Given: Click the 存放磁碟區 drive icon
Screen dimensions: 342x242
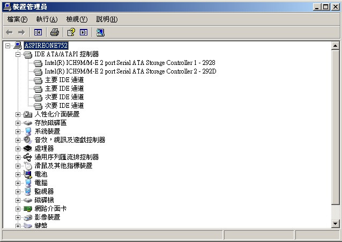Looking at the screenshot, I should pos(28,123).
